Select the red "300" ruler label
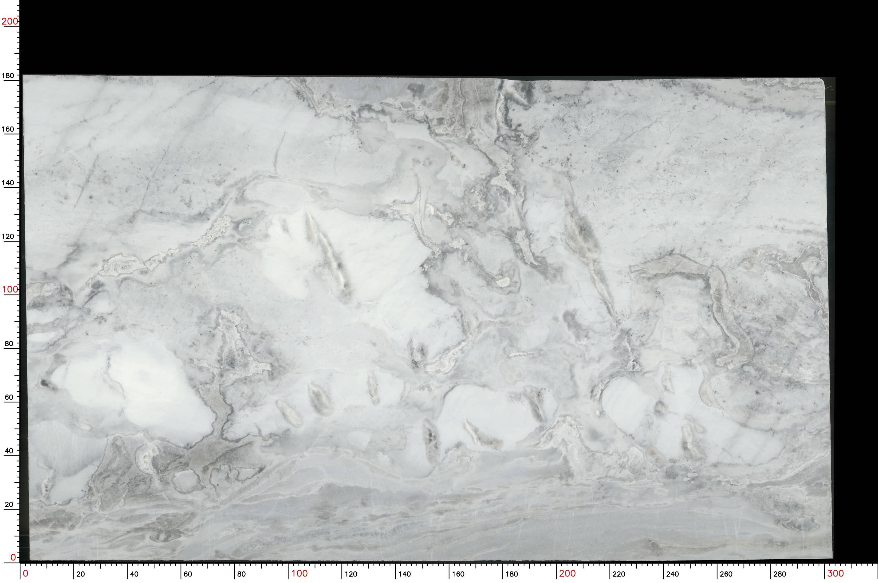The image size is (878, 583). tap(836, 574)
